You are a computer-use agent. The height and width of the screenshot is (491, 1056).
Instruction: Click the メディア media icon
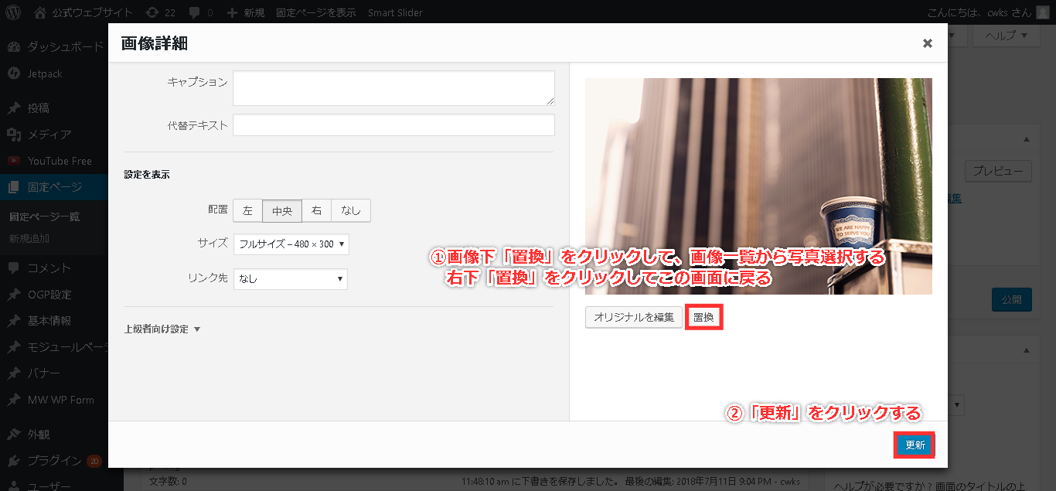(x=14, y=135)
